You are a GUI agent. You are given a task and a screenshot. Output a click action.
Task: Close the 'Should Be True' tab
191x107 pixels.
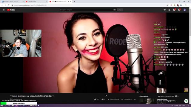(x=23, y=2)
